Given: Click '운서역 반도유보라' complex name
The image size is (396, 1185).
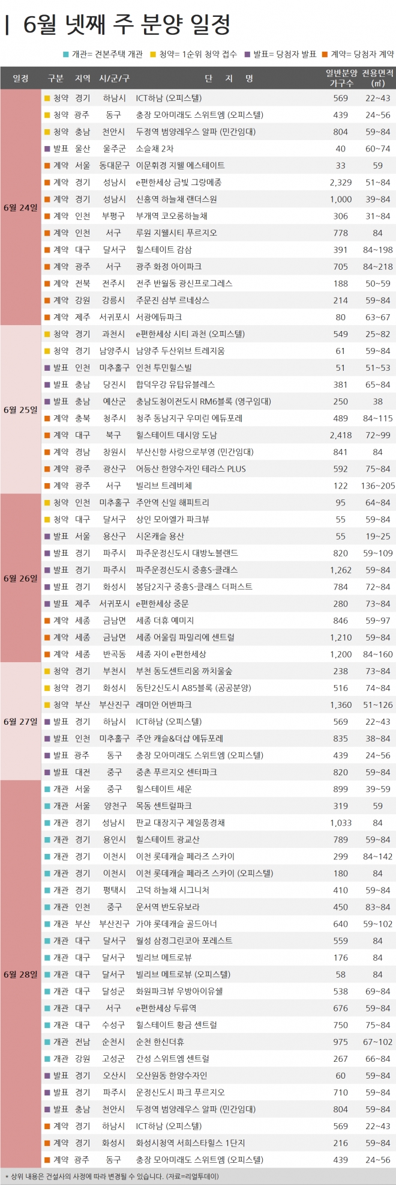Looking at the screenshot, I should 168,907.
